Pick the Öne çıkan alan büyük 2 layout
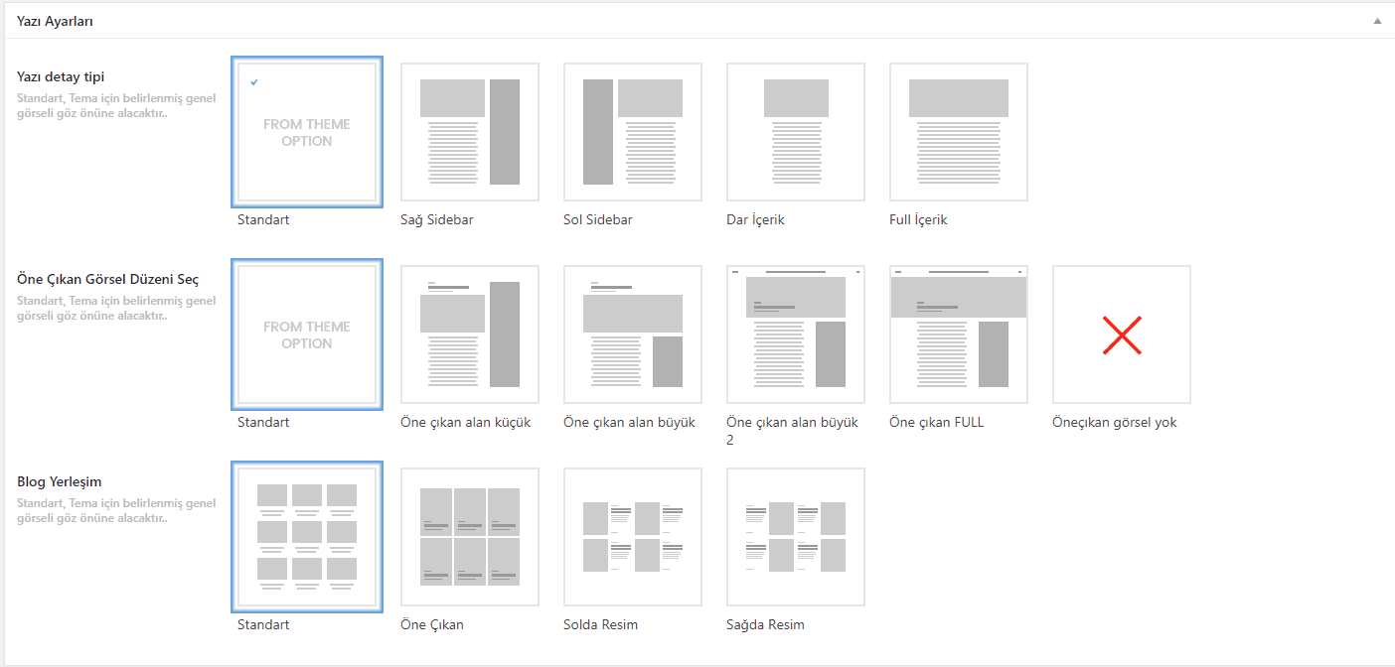Viewport: 1395px width, 667px height. (795, 334)
